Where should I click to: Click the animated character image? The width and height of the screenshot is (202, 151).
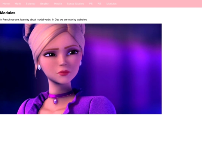(81, 69)
